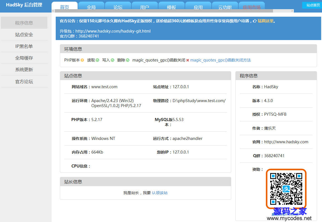
Task: Click the 认领该站 link
Action: coord(160,193)
